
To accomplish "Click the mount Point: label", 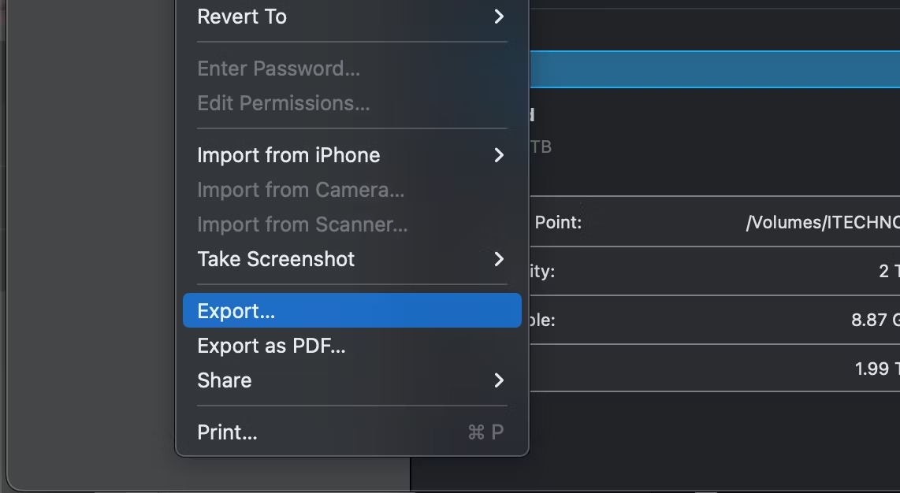I will (558, 222).
